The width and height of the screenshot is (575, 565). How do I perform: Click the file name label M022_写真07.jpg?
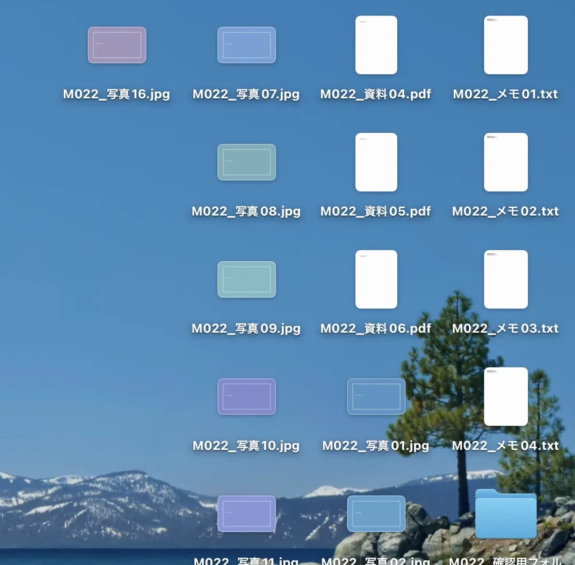246,94
